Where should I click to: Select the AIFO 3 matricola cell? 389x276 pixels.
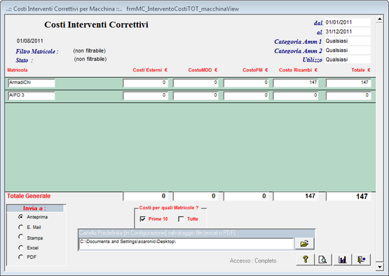[x=32, y=96]
